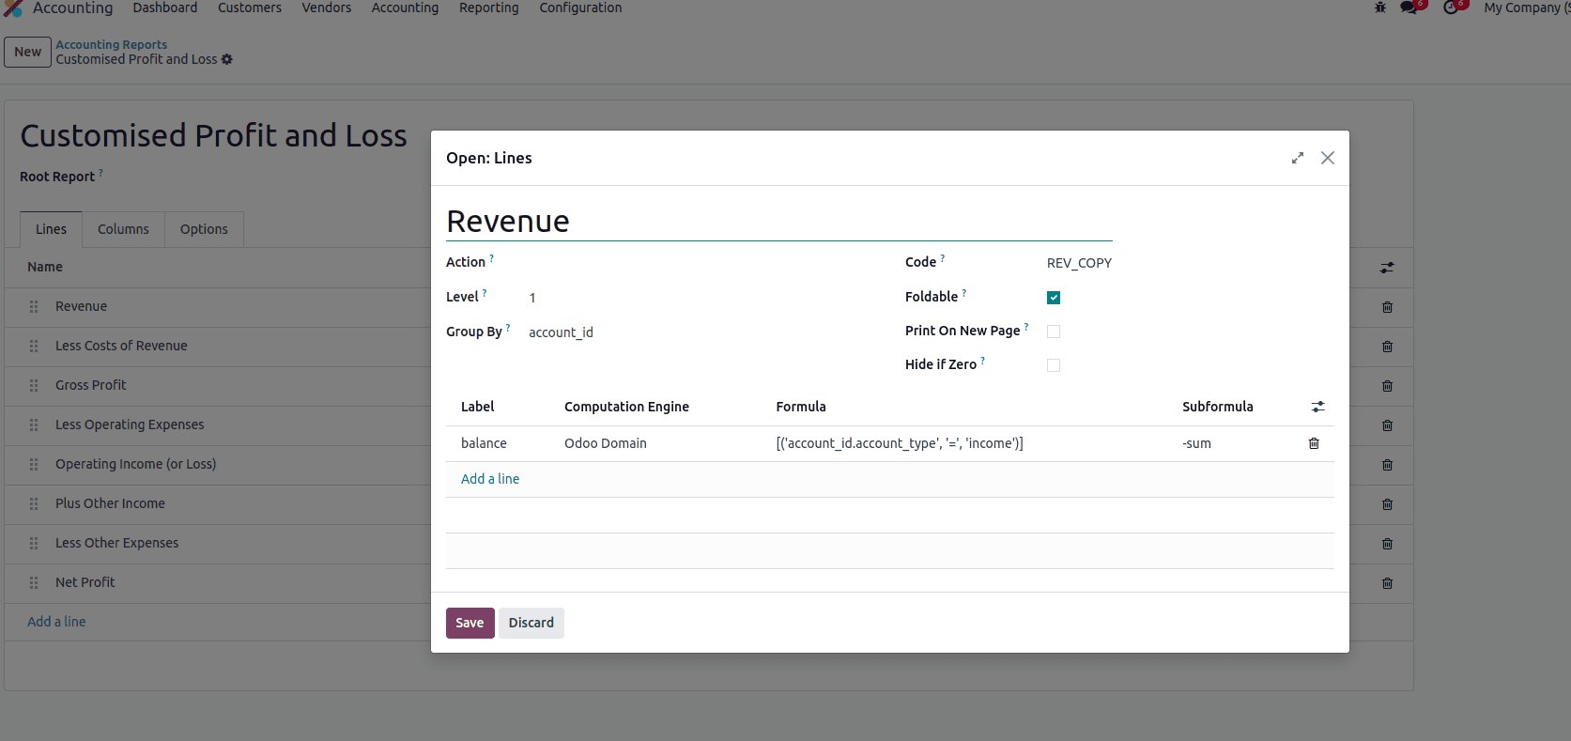Delete the Less Operating Expenses line

click(x=1387, y=425)
